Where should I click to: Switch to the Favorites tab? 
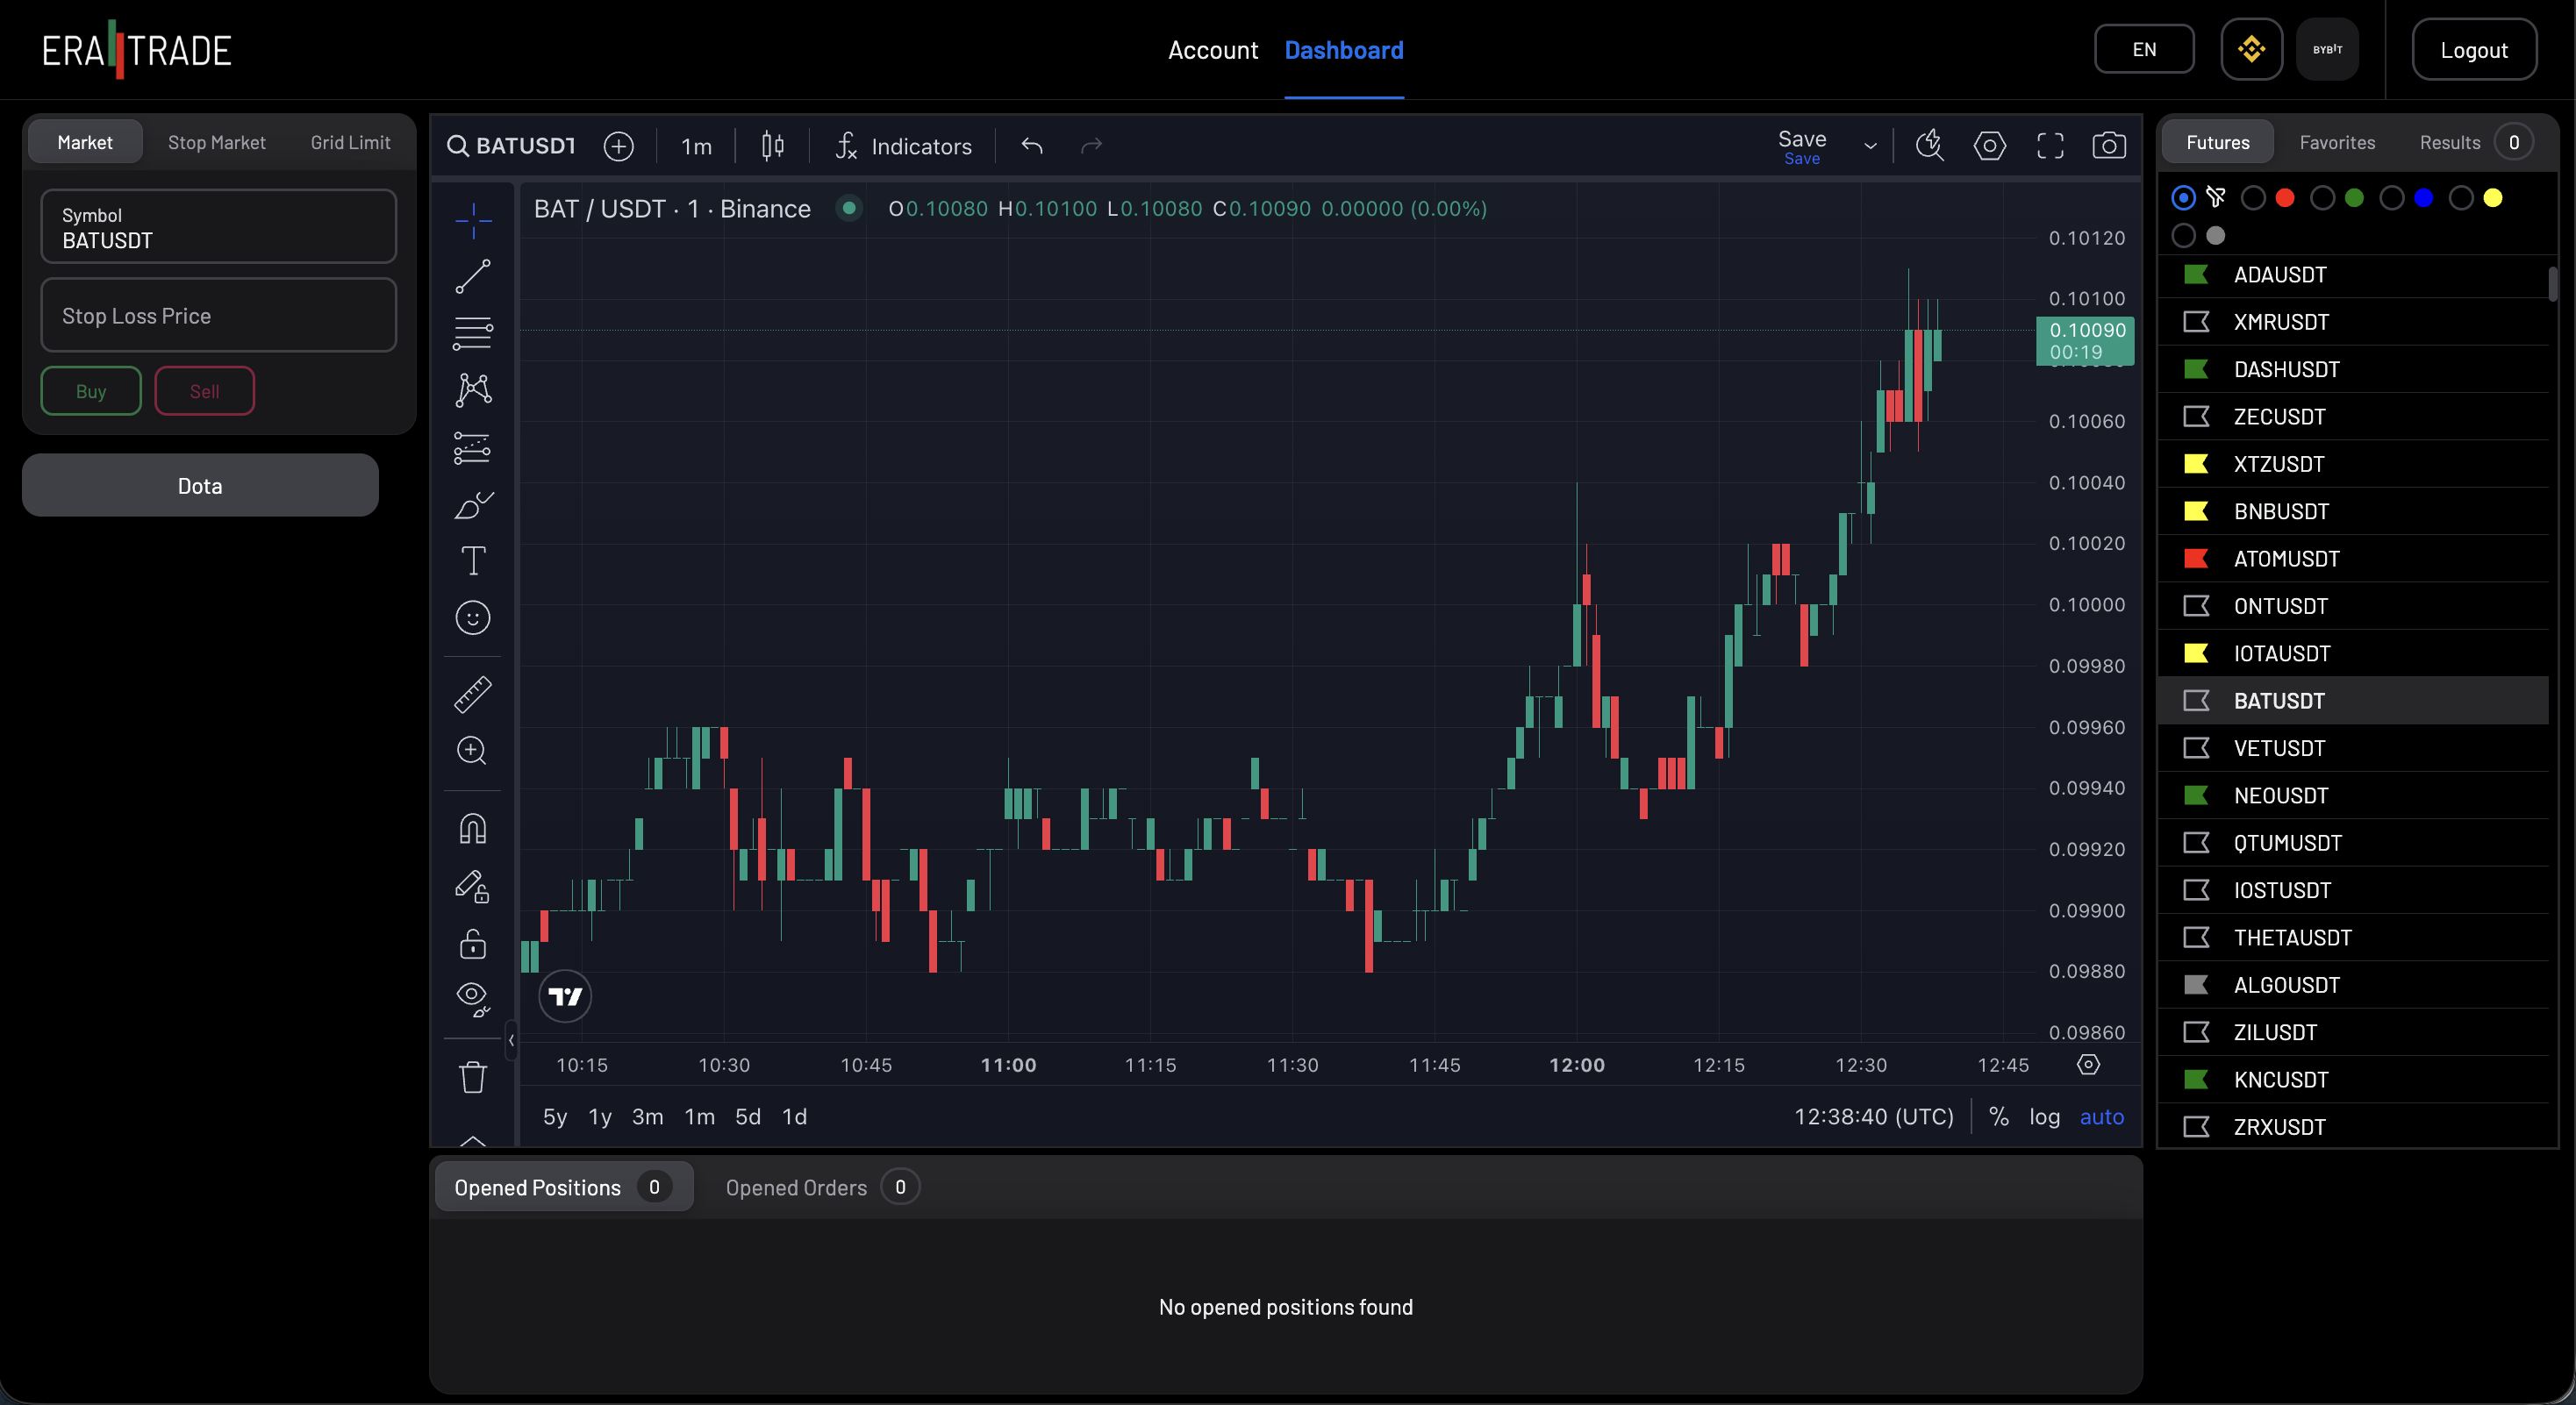2337,142
